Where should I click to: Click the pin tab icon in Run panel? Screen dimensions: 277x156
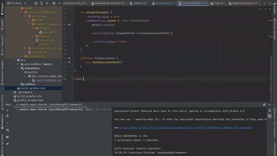[x=7, y=144]
